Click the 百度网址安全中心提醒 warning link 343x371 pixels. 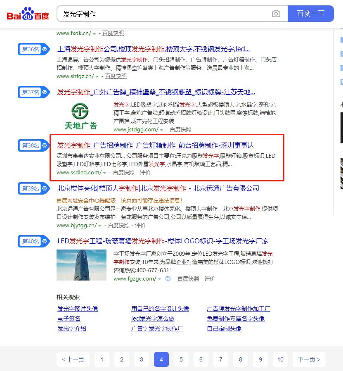(121, 200)
